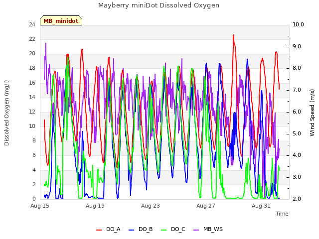The width and height of the screenshot is (319, 239).
Task: Click the 3.0 value on wind axis
Action: click(x=297, y=177)
